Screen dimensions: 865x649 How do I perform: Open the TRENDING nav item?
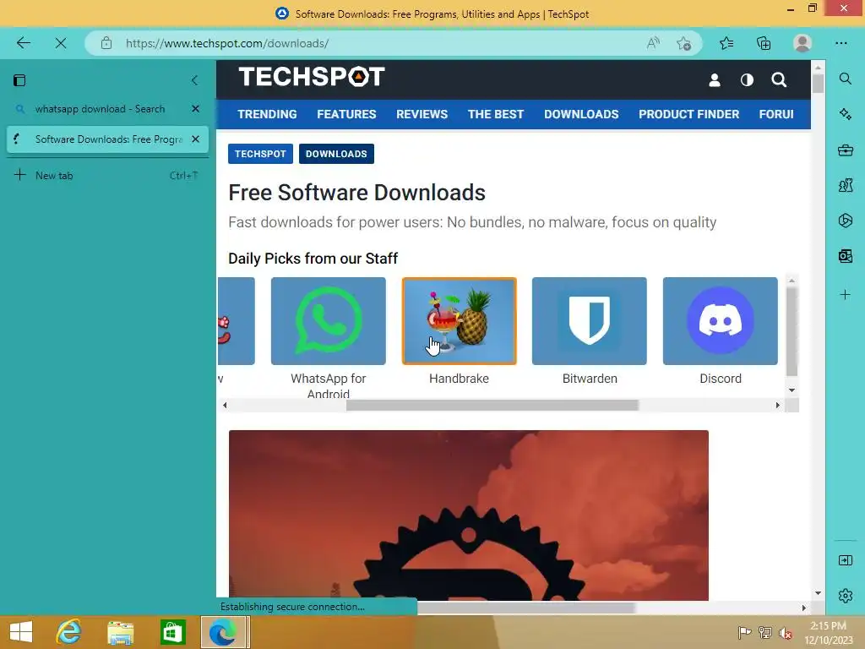coord(267,114)
